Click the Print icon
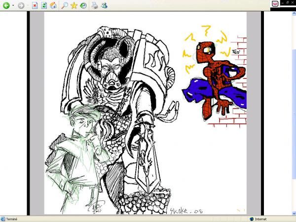 tap(95, 5)
